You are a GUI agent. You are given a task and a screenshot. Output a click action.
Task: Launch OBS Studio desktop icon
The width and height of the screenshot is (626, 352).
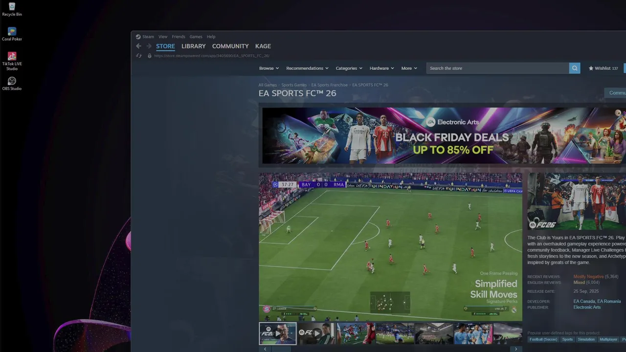[12, 84]
